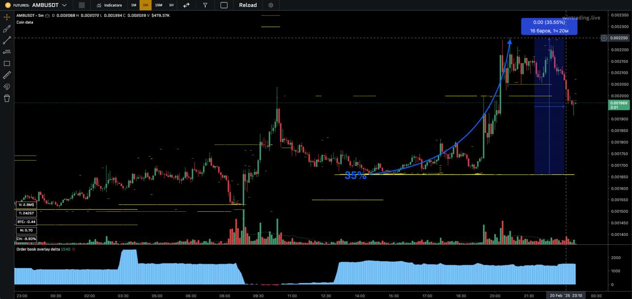Open the Indicators menu
This screenshot has width=632, height=299.
[x=109, y=5]
